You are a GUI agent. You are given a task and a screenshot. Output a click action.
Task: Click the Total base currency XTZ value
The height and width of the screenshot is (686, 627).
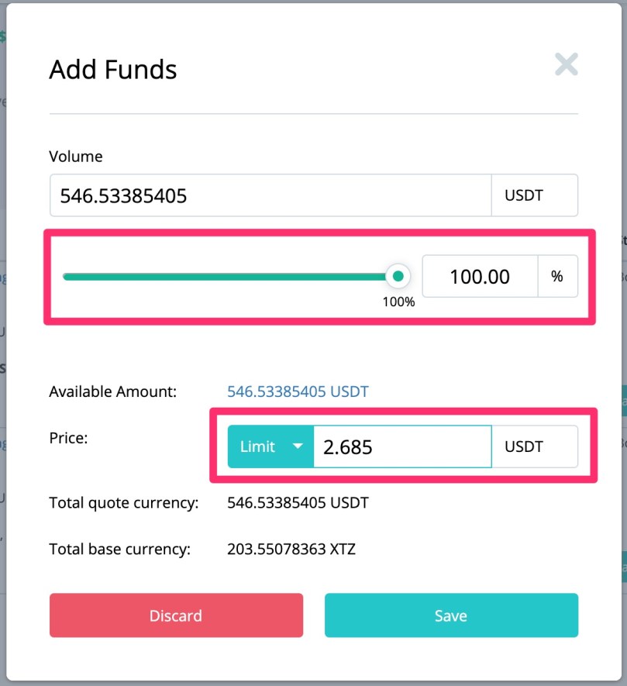pos(292,549)
